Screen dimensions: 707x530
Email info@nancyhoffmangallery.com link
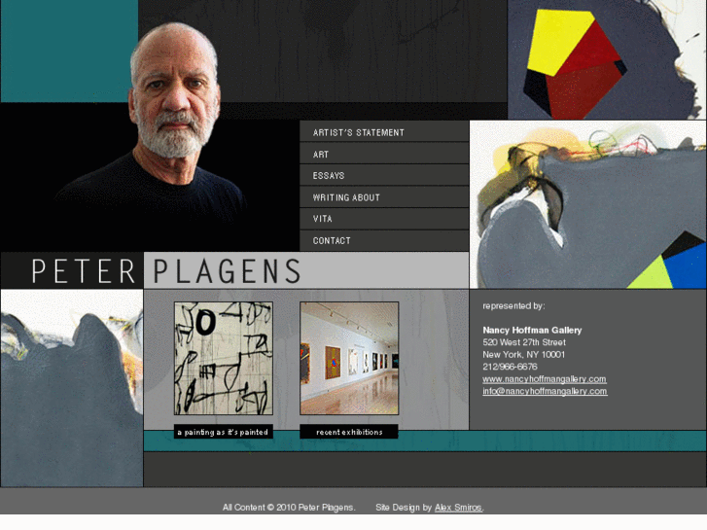pyautogui.click(x=545, y=391)
